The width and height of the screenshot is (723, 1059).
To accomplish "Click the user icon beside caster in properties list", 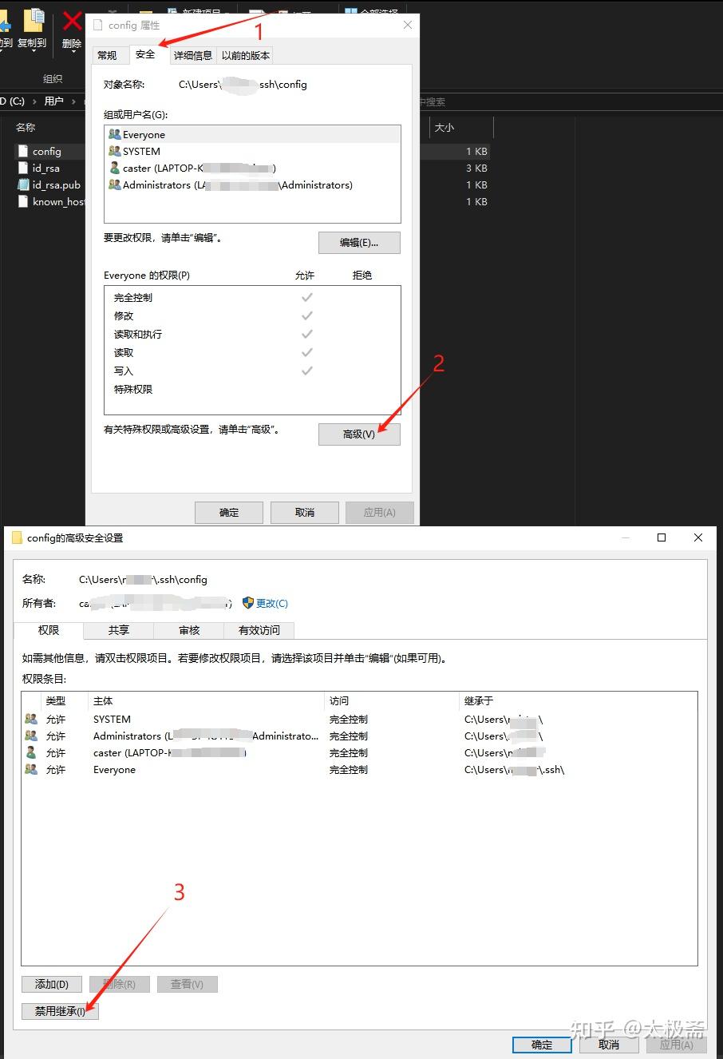I will (x=115, y=168).
